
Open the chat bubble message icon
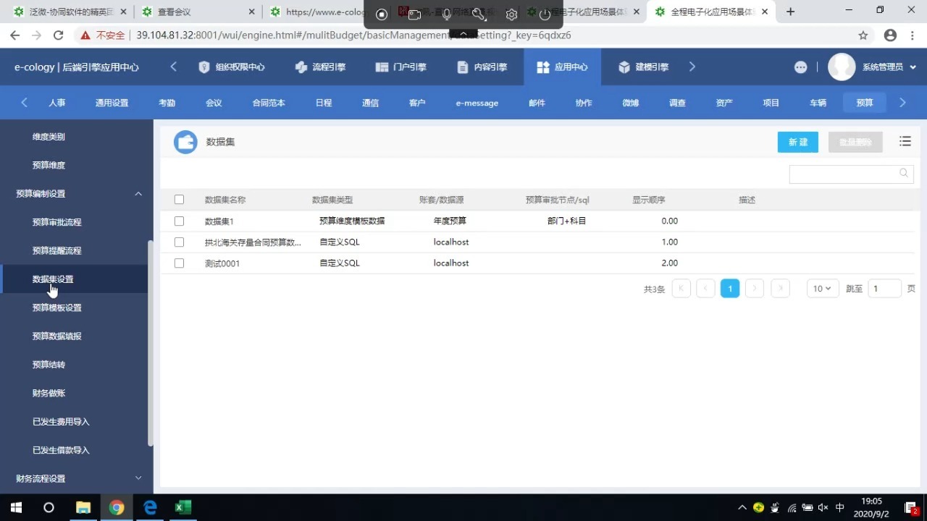point(800,67)
